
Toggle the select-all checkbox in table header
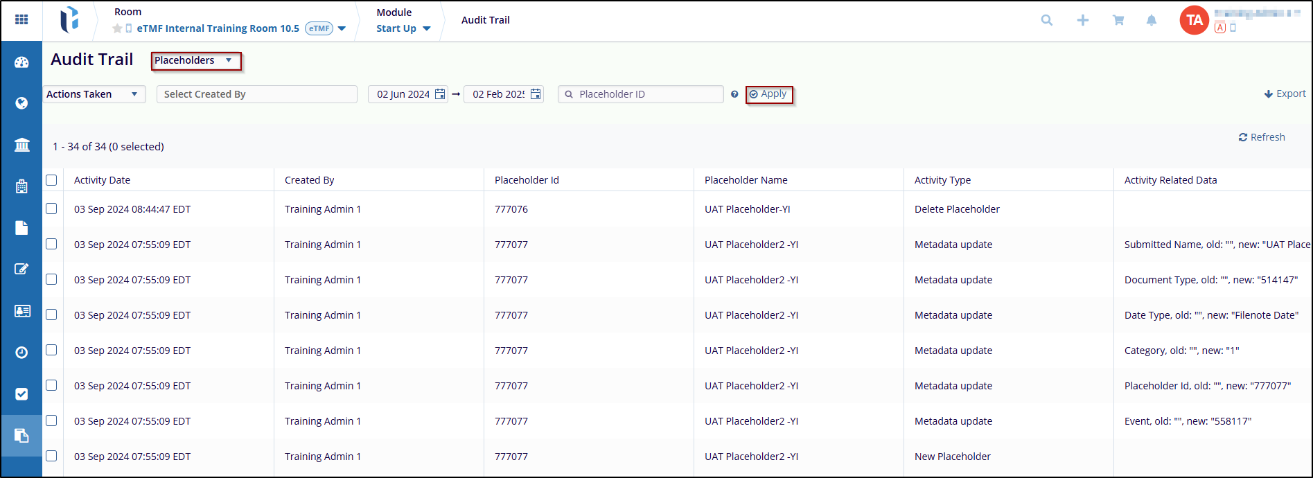click(51, 180)
